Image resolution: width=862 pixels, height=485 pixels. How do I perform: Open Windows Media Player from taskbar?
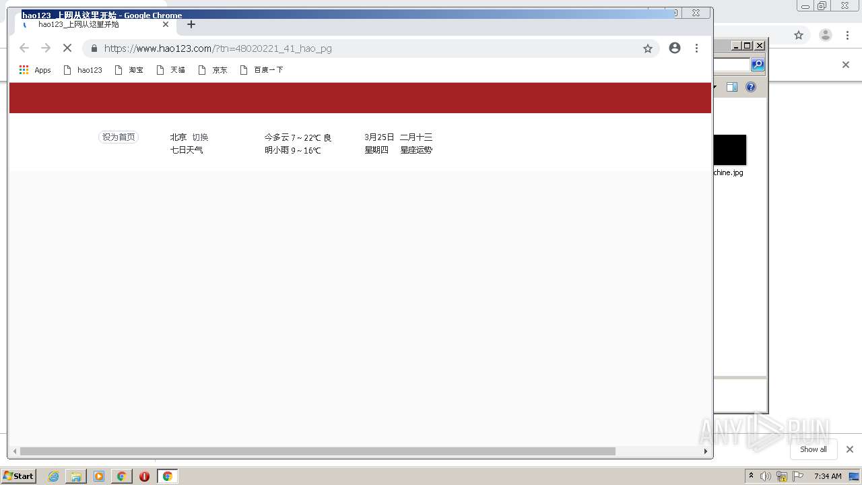pyautogui.click(x=99, y=476)
